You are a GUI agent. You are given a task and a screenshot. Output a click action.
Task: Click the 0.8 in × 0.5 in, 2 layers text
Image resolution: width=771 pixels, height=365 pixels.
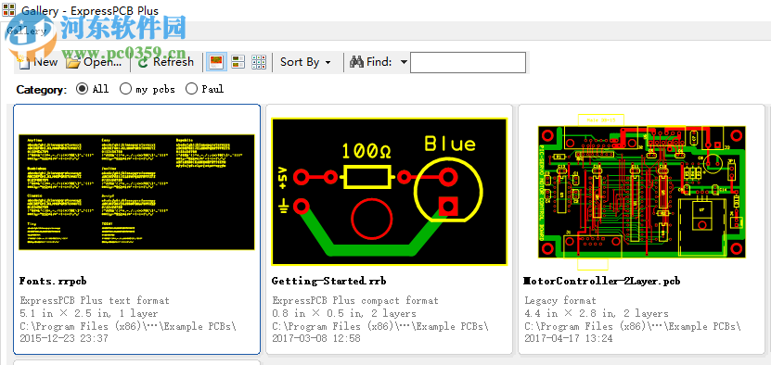click(344, 313)
